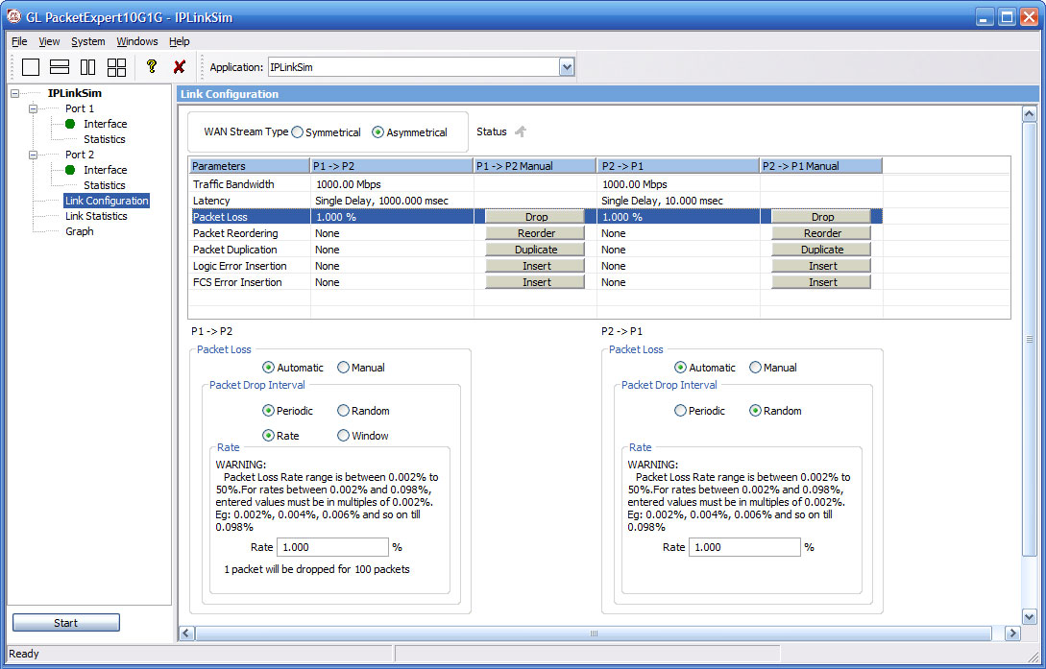The image size is (1046, 669).
Task: Select Symmetrical WAN stream type
Action: [298, 131]
